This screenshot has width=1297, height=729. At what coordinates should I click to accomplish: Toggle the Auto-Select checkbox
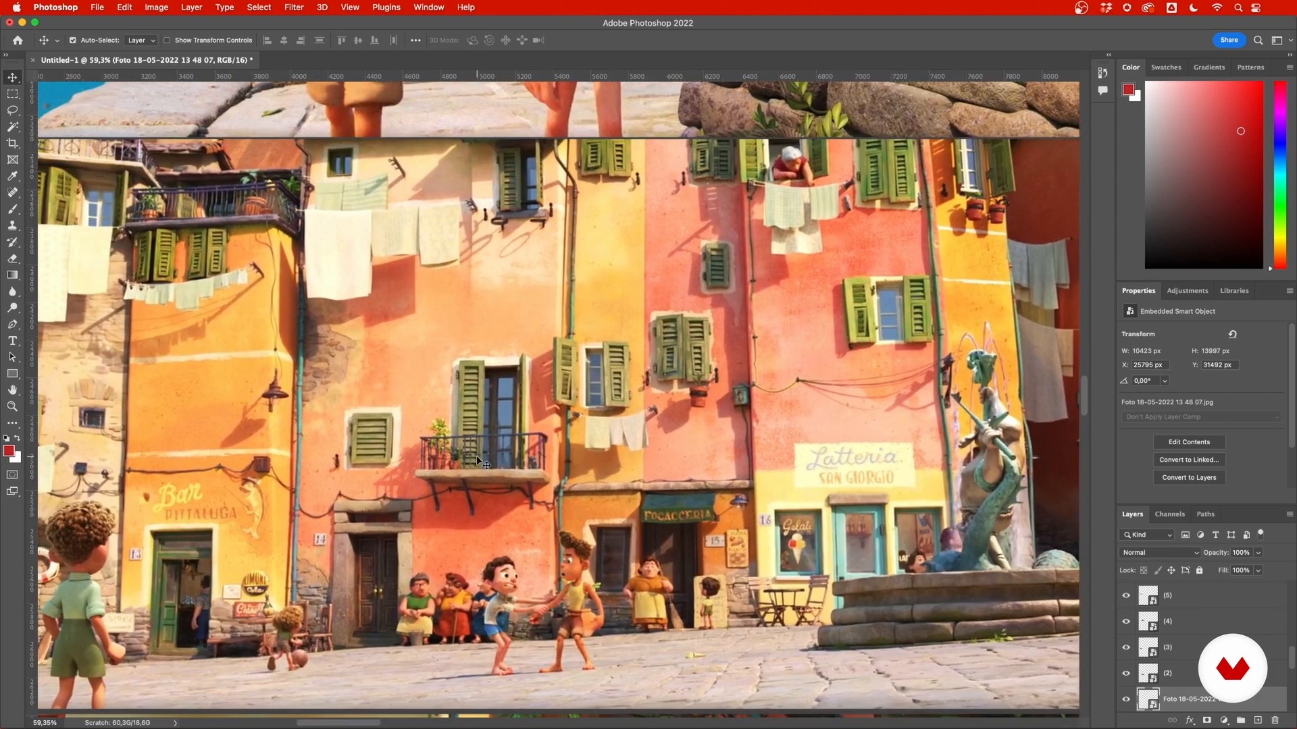point(73,40)
